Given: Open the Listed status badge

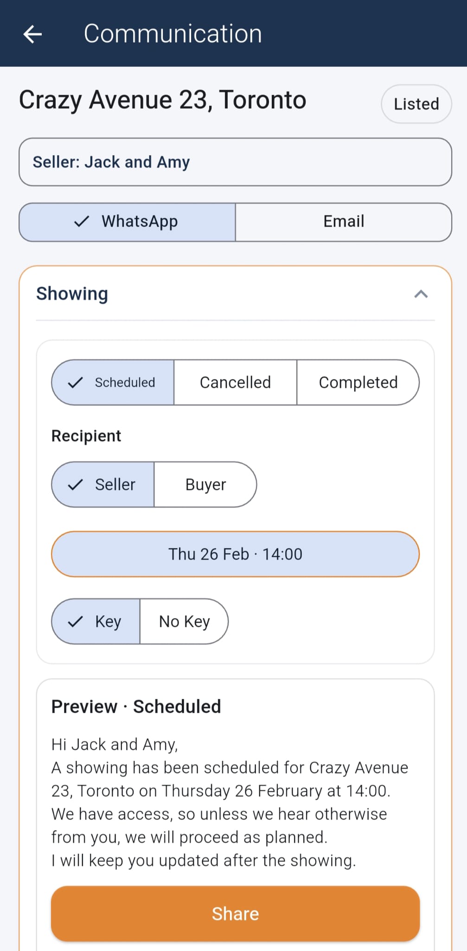Looking at the screenshot, I should tap(415, 104).
